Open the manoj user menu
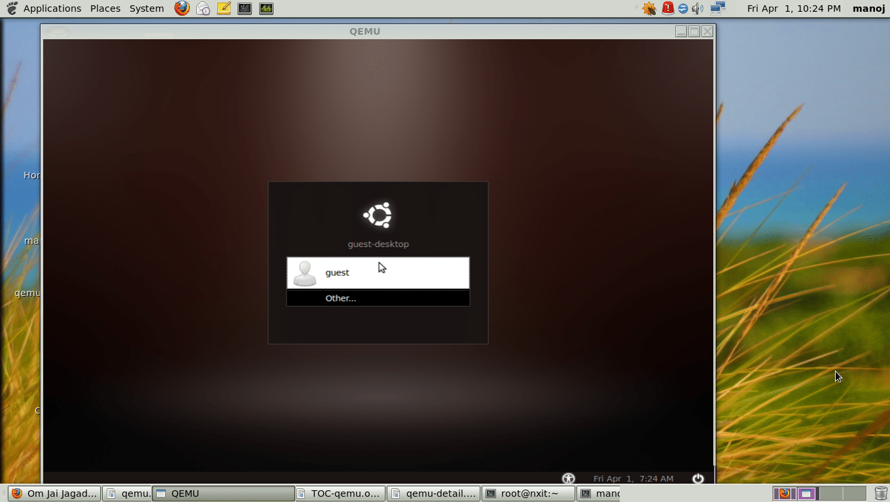Screen dimensions: 890x502 [869, 8]
